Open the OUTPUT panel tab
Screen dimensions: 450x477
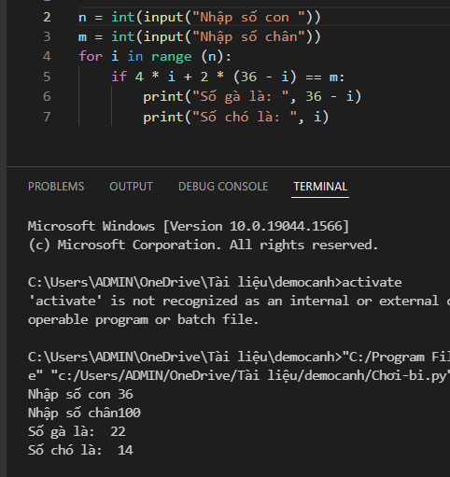tap(131, 187)
